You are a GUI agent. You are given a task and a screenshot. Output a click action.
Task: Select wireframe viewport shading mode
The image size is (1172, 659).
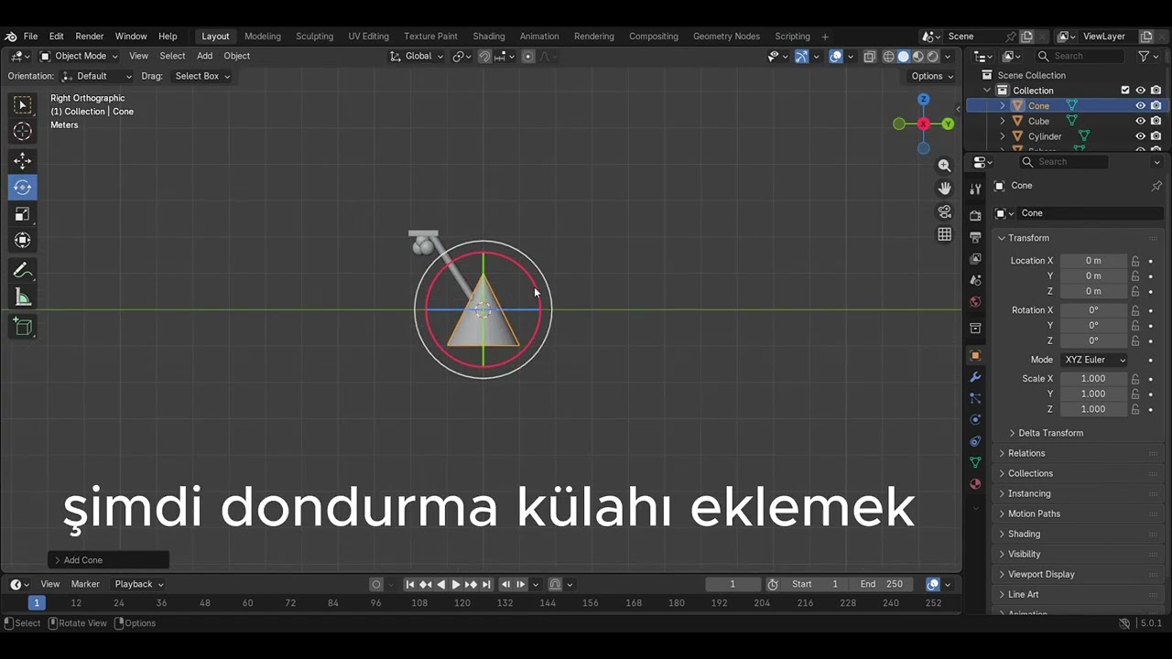coord(888,57)
